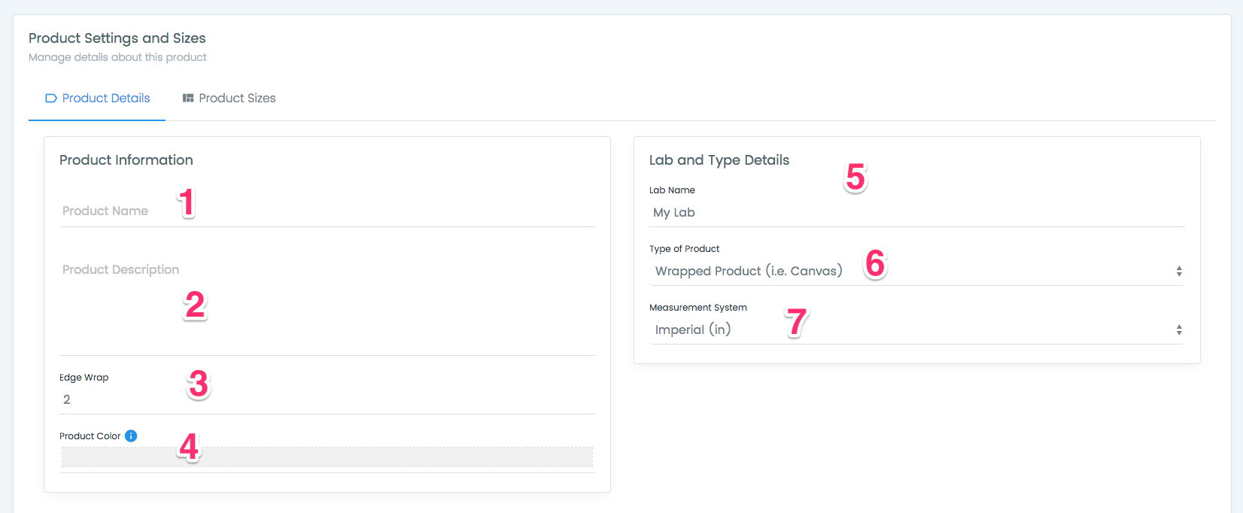
Task: Click the Edge Wrap label
Action: click(84, 378)
